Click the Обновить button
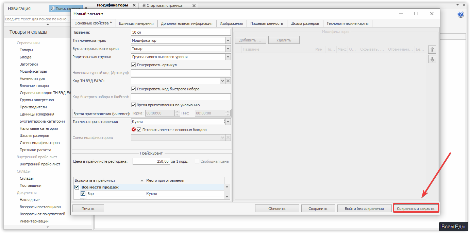 (277, 209)
